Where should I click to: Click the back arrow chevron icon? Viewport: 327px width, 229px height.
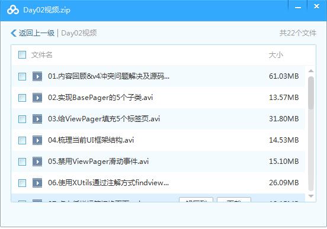tap(14, 33)
